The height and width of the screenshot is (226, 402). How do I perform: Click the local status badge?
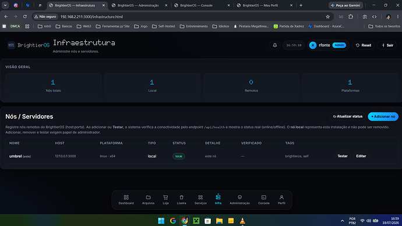pos(179,156)
